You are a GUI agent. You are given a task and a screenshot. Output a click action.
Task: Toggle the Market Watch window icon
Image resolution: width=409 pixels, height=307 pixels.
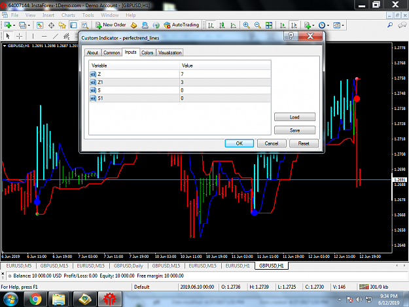coord(40,26)
